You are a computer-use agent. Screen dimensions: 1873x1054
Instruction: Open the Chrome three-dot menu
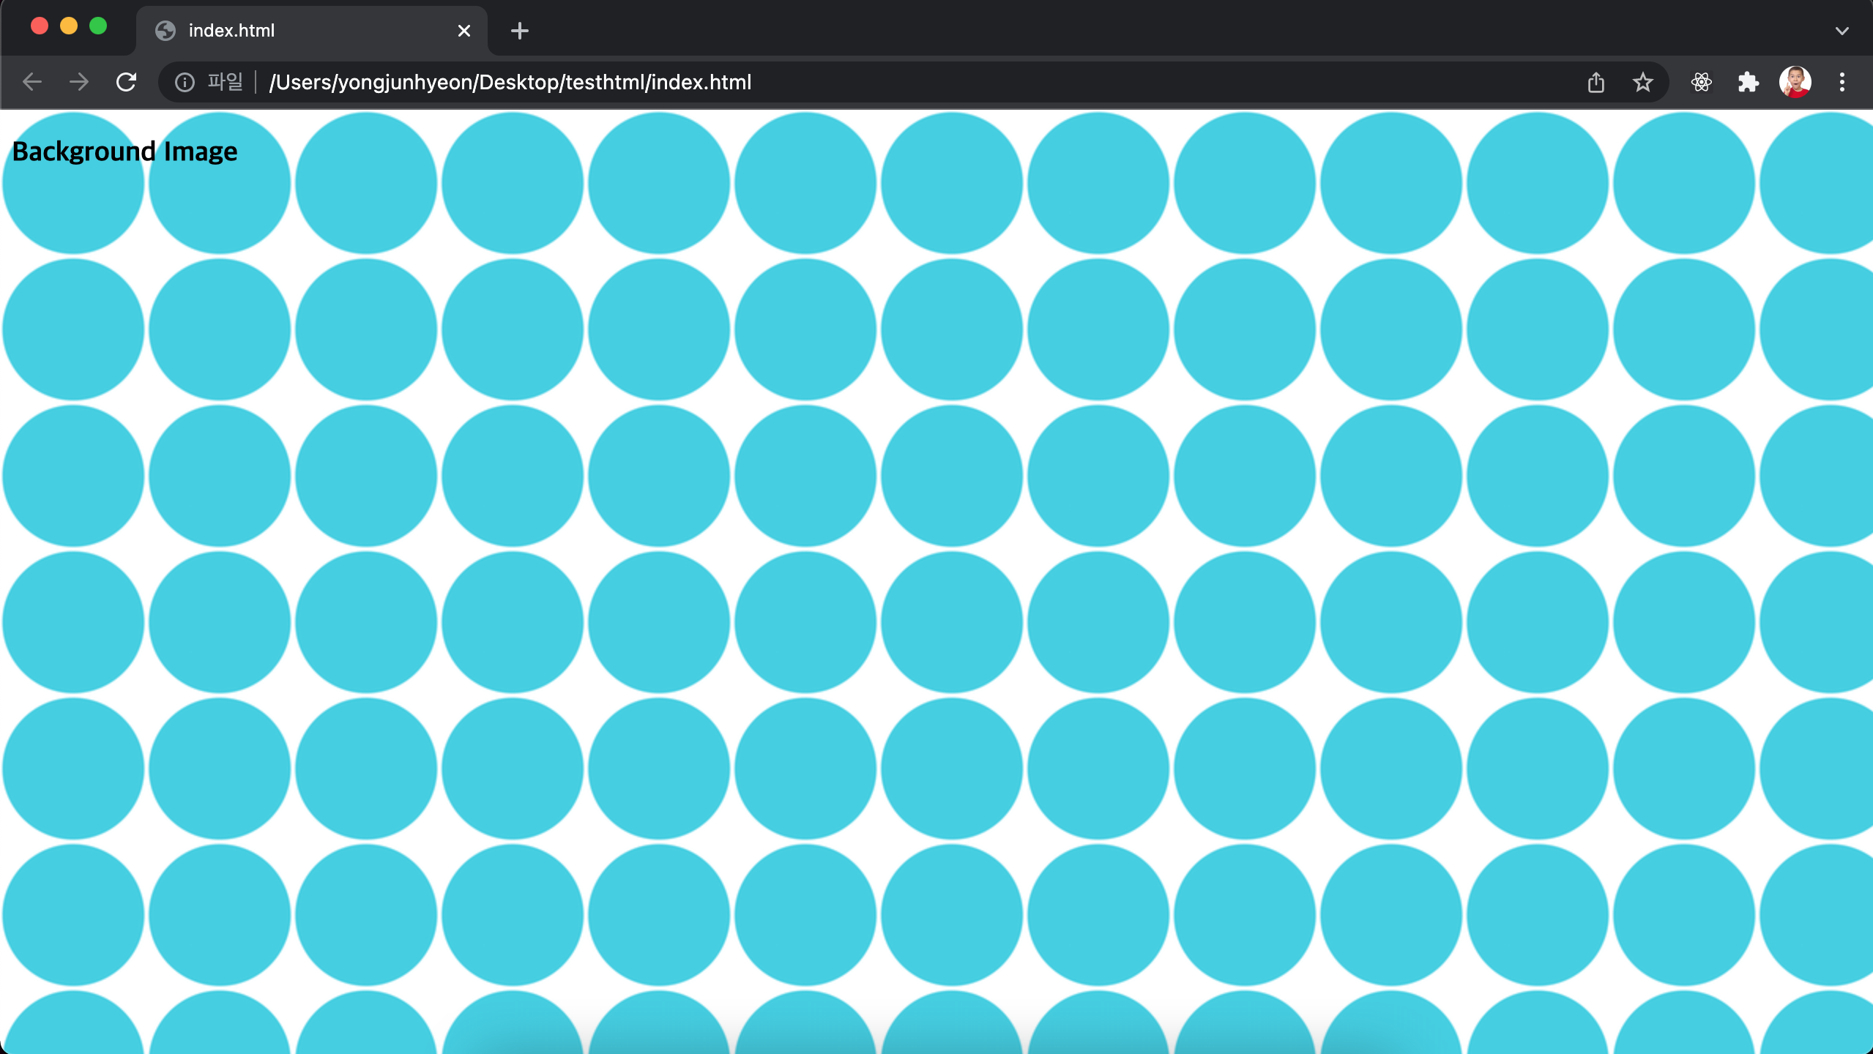(x=1842, y=82)
